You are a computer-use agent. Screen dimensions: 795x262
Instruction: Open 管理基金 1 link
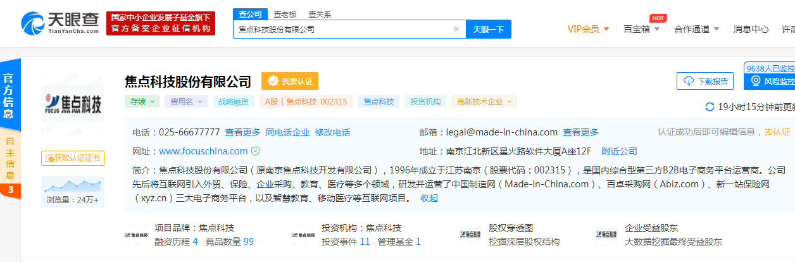(399, 242)
